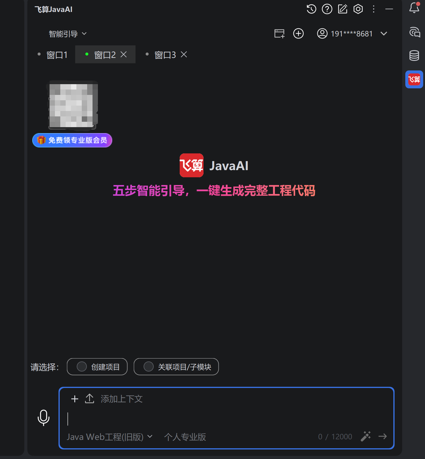Minimize the 飞算JavaAI panel
425x459 pixels.
point(389,9)
